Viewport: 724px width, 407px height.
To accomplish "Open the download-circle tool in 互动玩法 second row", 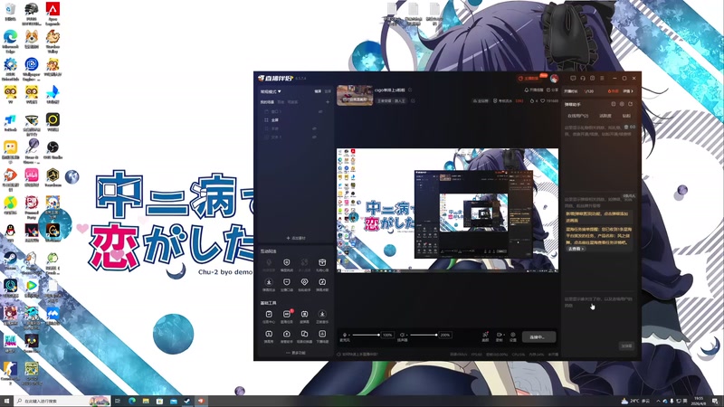I will [269, 284].
